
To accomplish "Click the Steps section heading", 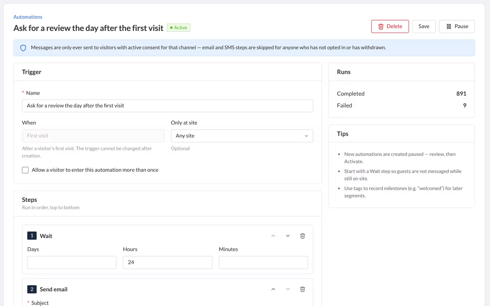I will [x=29, y=200].
